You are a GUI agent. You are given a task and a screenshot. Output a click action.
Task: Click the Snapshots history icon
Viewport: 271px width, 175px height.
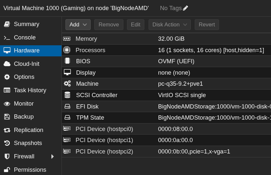7,143
